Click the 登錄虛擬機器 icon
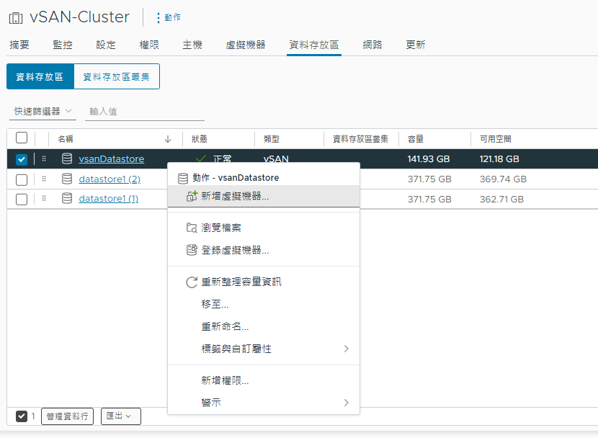This screenshot has width=598, height=438. 192,250
